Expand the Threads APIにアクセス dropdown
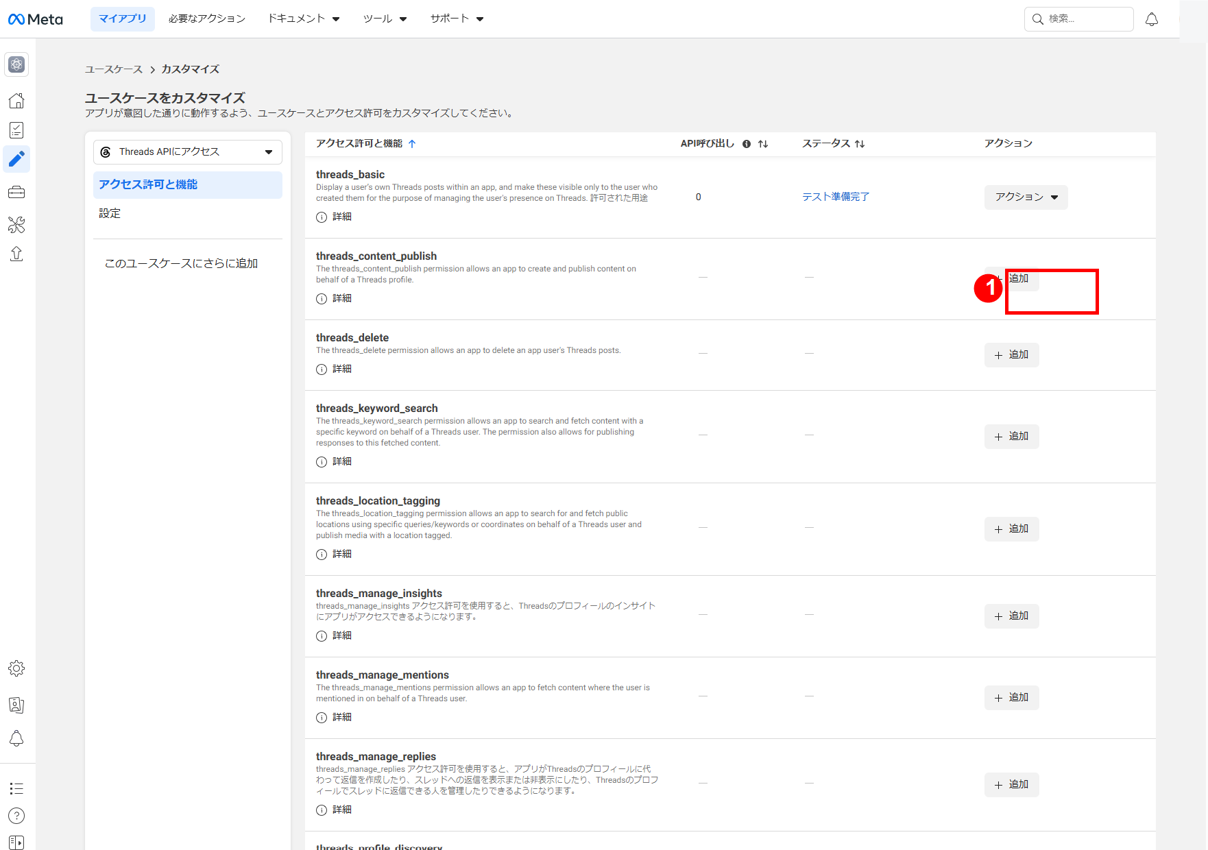 (x=188, y=151)
